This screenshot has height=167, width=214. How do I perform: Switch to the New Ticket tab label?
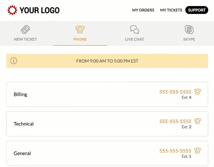25,39
